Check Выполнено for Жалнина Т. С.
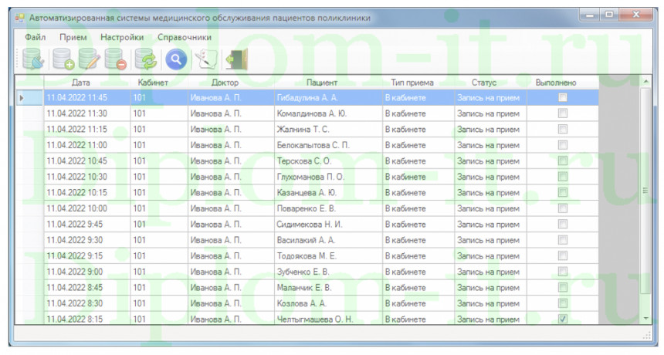The width and height of the screenshot is (664, 355). [562, 129]
